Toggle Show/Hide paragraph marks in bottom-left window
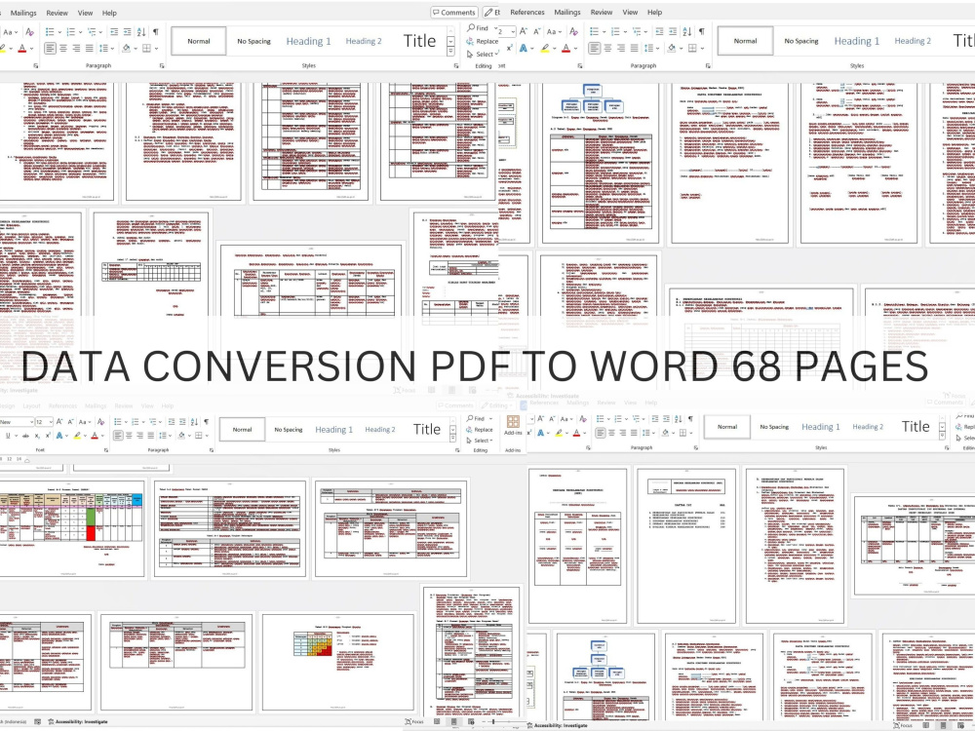975x731 pixels. pos(206,421)
